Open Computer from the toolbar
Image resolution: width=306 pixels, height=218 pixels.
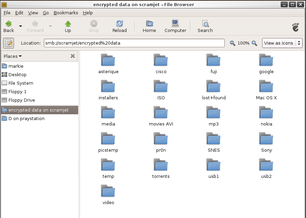[175, 27]
